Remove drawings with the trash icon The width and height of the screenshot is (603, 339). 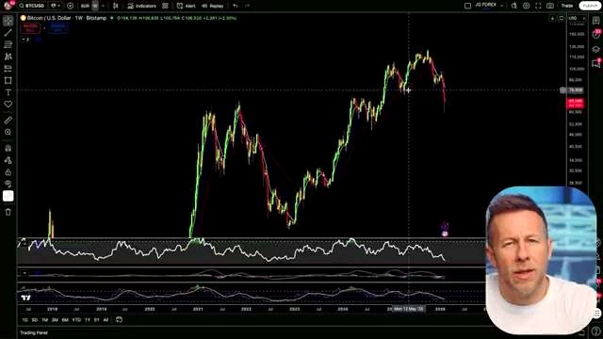[8, 212]
